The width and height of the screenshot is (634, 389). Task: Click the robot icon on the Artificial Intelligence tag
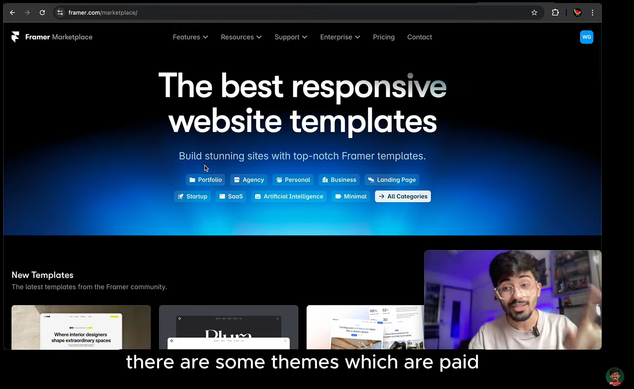[258, 197]
